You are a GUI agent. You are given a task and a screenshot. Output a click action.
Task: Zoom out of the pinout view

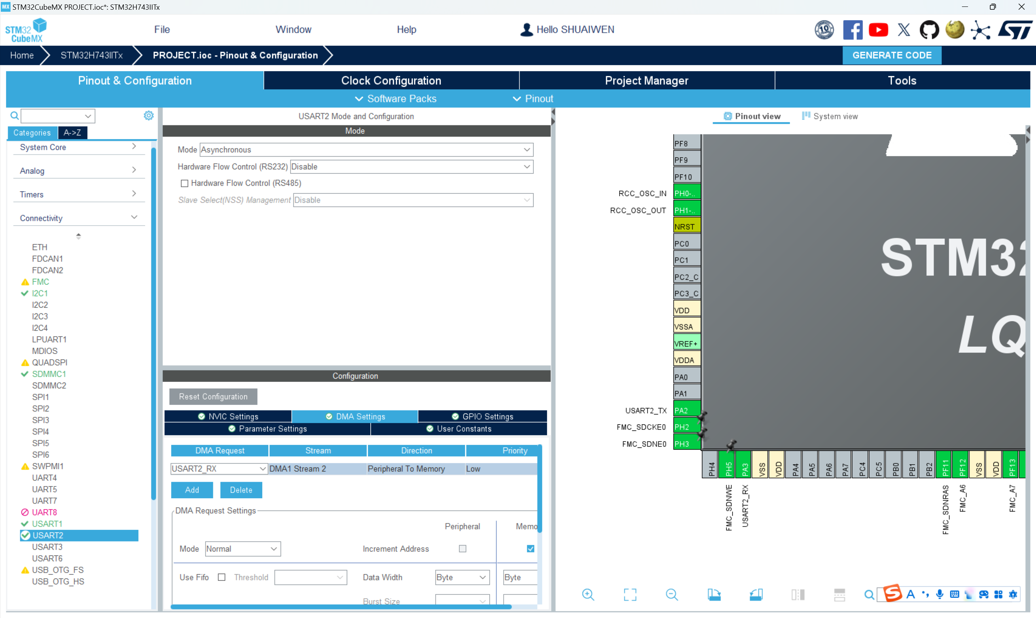tap(671, 594)
